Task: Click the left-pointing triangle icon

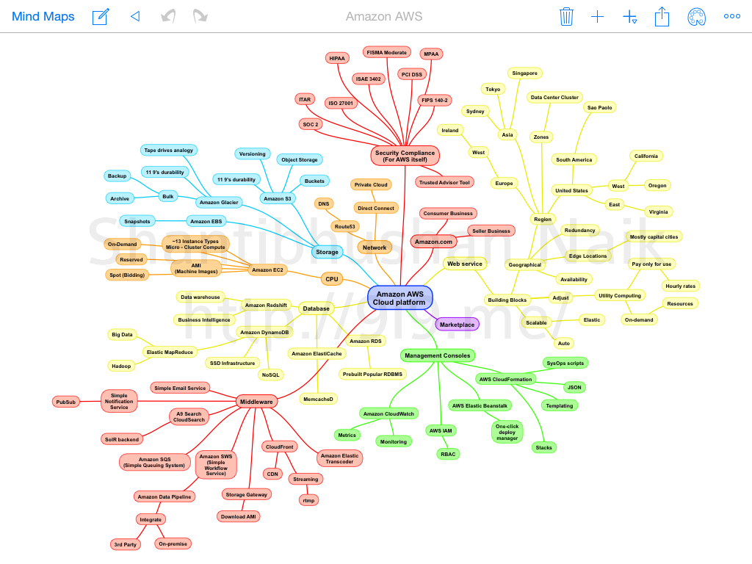Action: (x=135, y=17)
